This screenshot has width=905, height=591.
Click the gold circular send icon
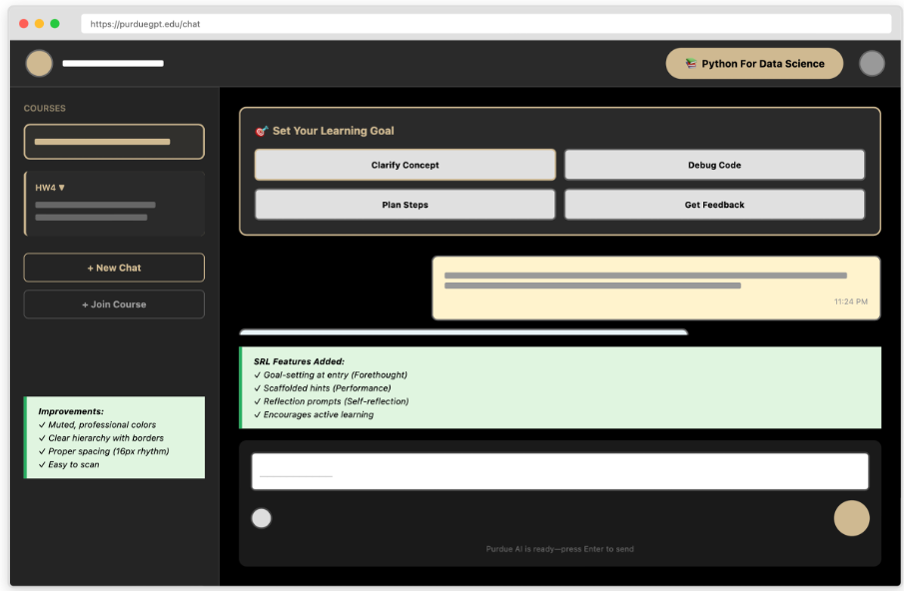pyautogui.click(x=851, y=518)
